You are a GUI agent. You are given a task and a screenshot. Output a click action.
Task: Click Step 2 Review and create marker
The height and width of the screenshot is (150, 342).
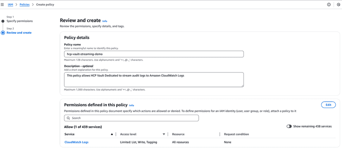coord(3,33)
